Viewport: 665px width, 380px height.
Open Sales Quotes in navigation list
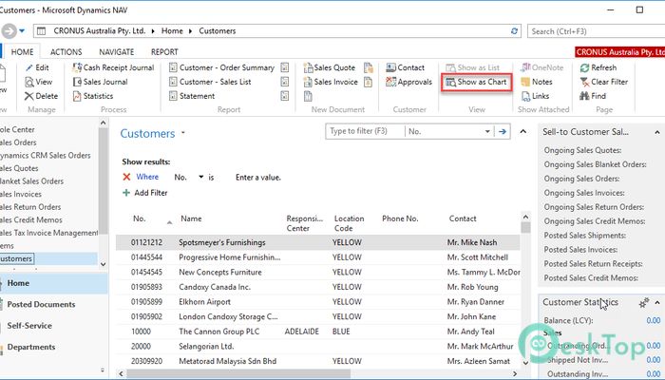click(19, 168)
